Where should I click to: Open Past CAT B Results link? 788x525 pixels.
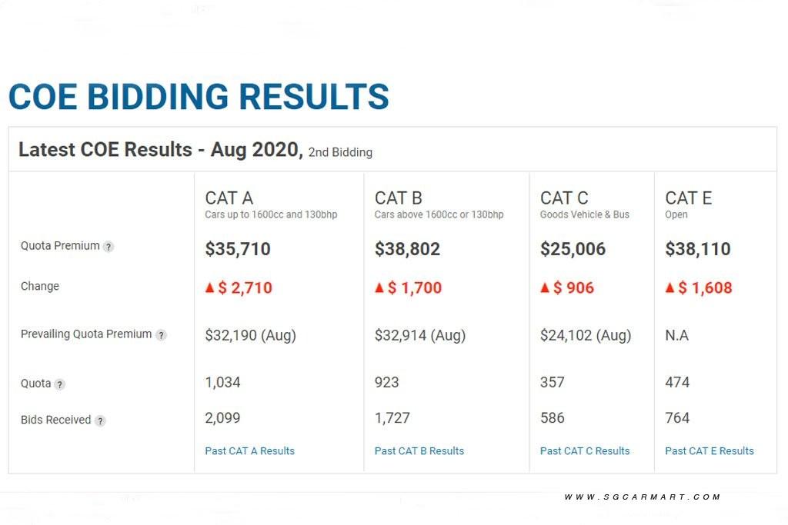[x=419, y=451]
